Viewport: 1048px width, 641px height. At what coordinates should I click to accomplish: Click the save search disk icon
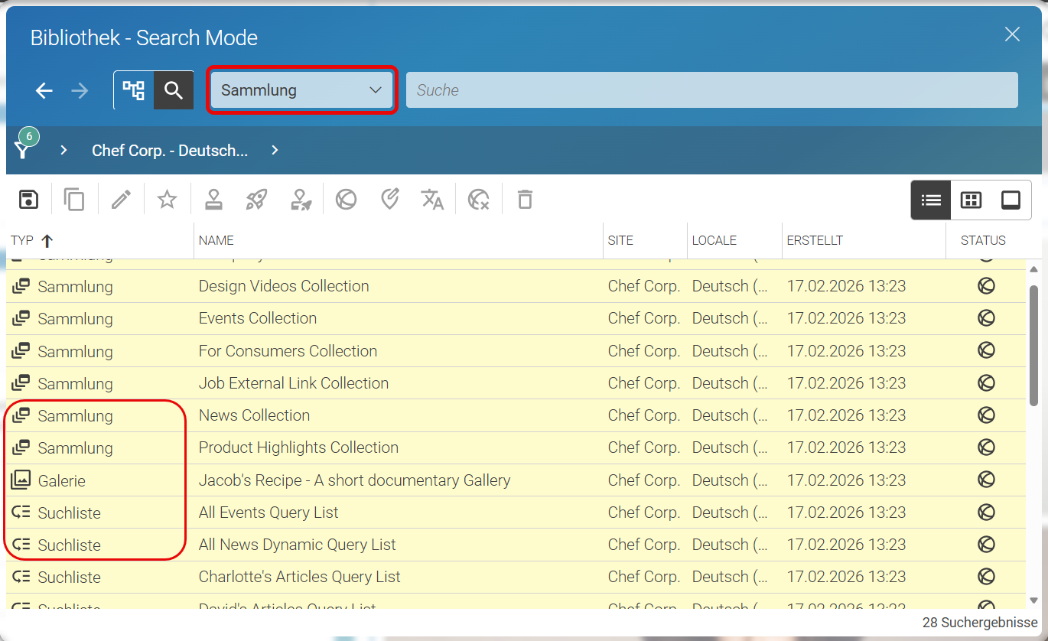[x=28, y=200]
